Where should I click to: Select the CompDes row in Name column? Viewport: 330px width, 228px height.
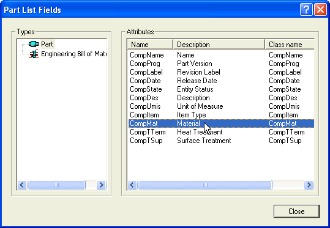pyautogui.click(x=144, y=98)
